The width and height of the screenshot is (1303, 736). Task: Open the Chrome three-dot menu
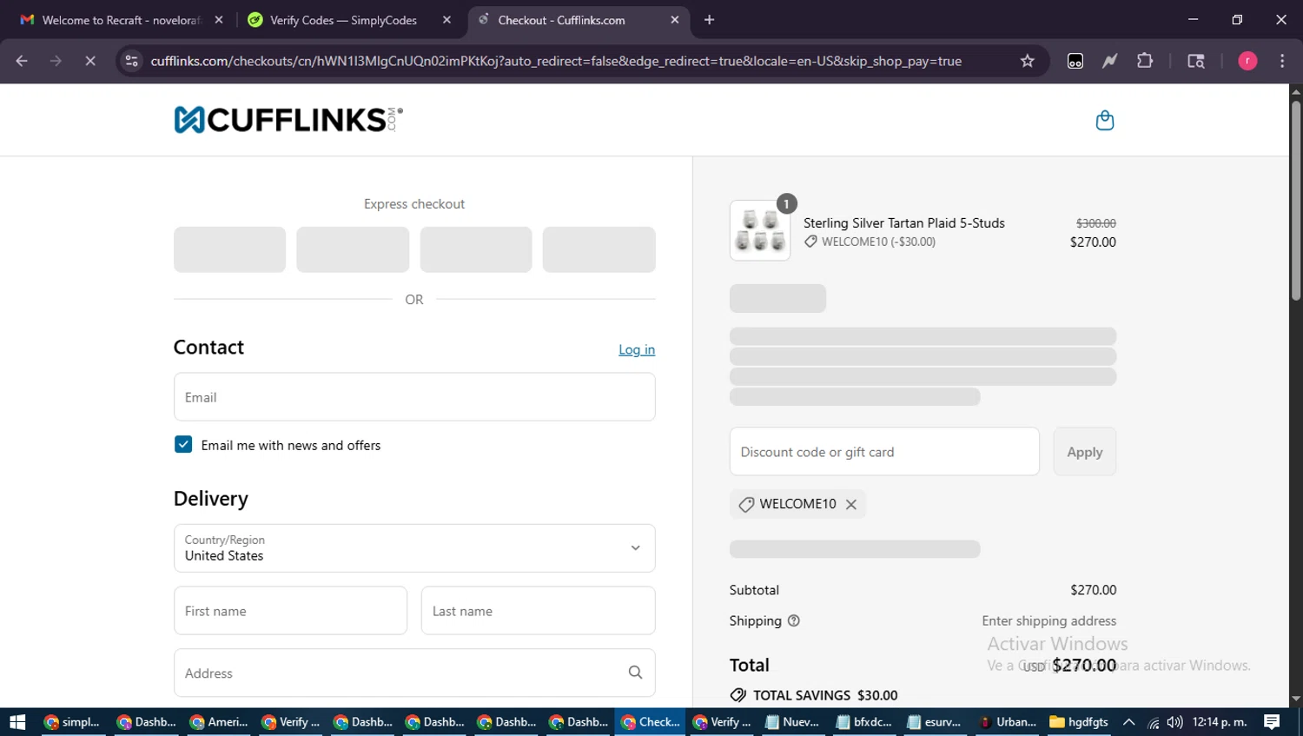(1282, 61)
